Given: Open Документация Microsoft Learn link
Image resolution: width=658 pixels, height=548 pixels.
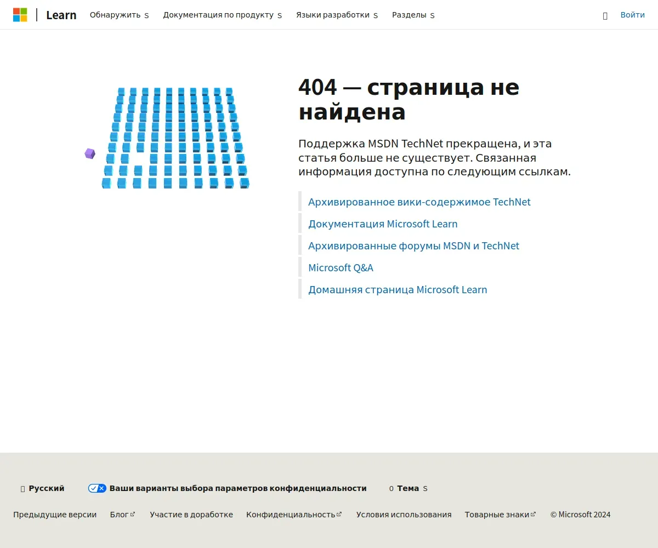Looking at the screenshot, I should click(383, 224).
